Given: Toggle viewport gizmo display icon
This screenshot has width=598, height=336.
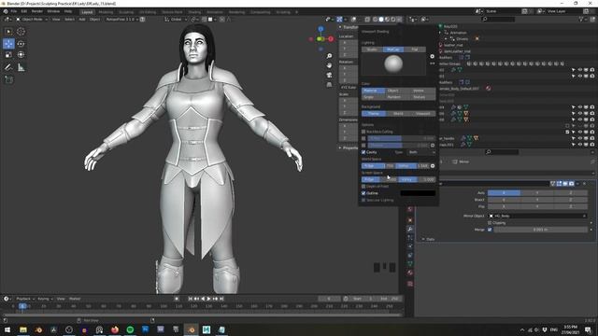Looking at the screenshot, I should (x=339, y=19).
